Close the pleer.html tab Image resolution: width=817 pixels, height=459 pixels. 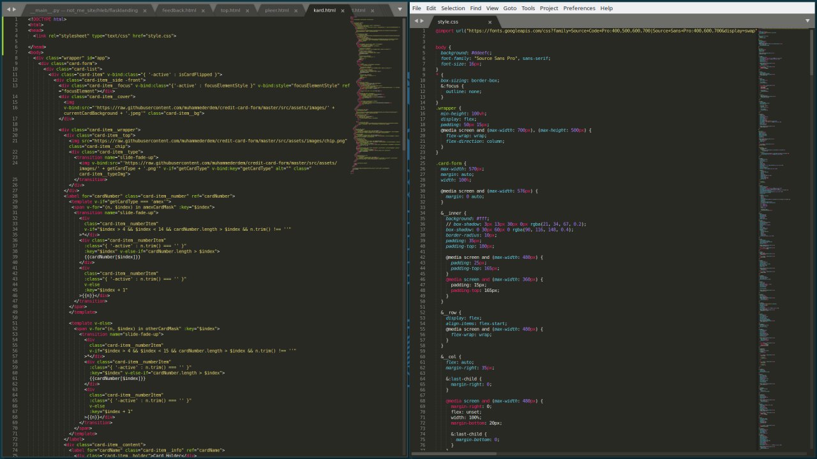point(296,11)
